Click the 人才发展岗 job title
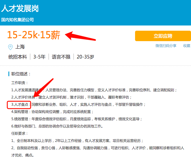 coord(20,8)
